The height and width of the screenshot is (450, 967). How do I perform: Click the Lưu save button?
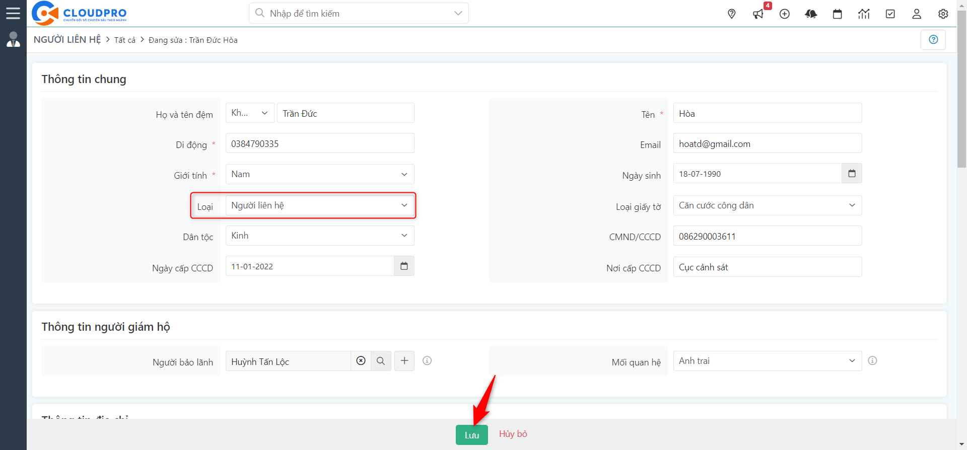point(472,435)
